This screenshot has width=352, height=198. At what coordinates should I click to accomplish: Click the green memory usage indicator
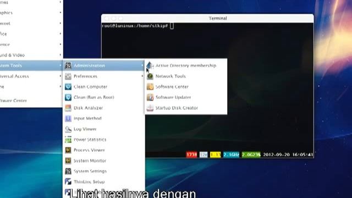[x=251, y=155]
